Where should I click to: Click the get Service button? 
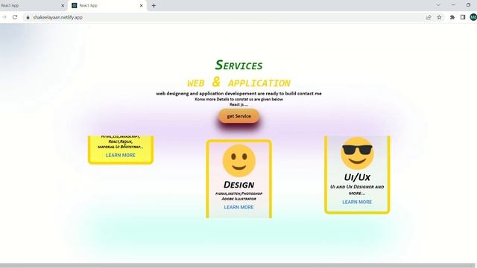tap(238, 116)
